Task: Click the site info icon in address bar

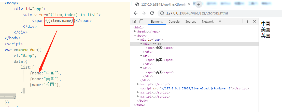Action: point(162,13)
